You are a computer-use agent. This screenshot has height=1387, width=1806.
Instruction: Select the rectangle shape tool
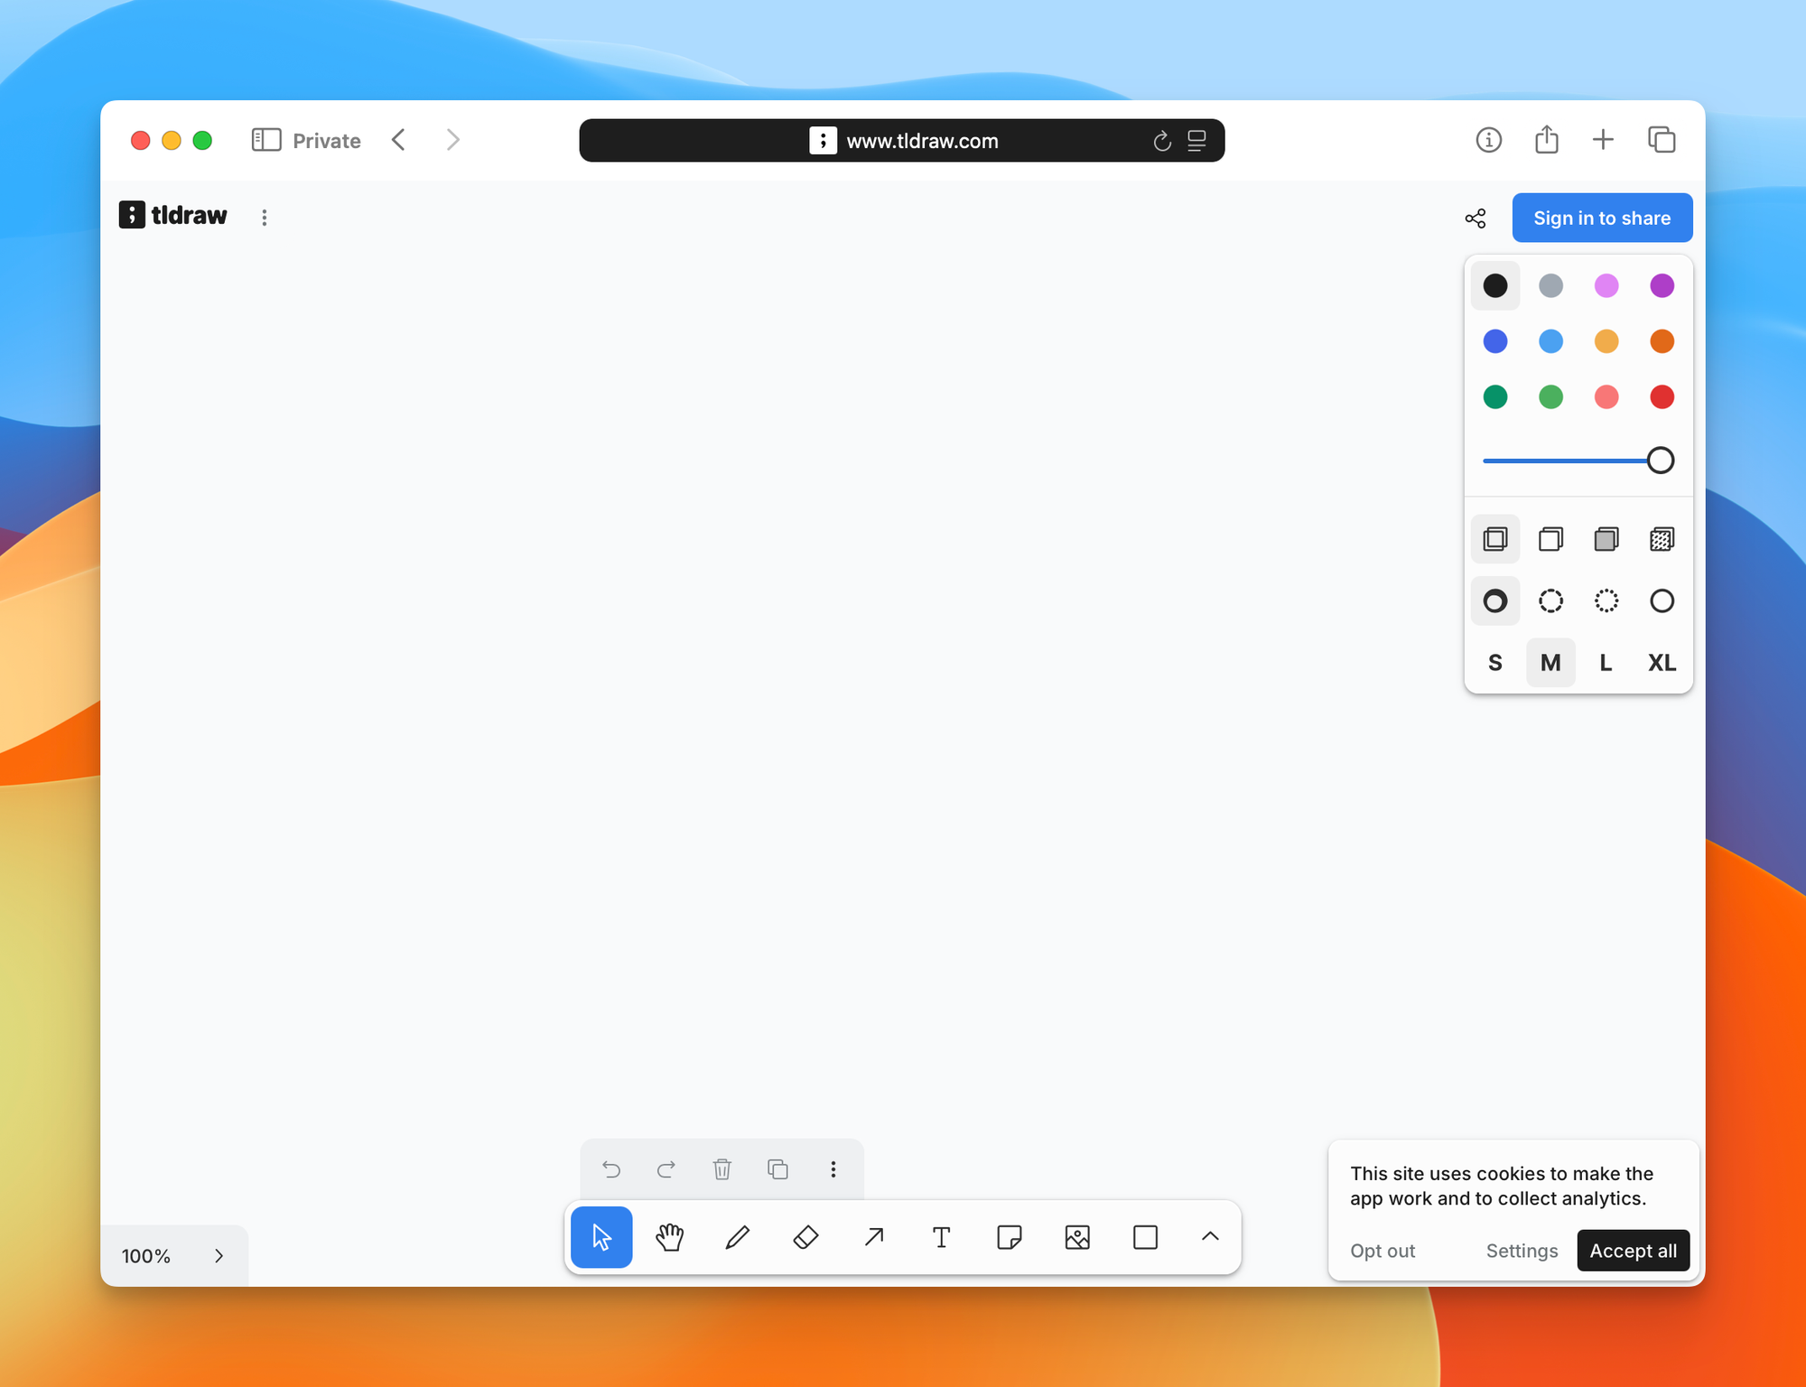click(1145, 1237)
